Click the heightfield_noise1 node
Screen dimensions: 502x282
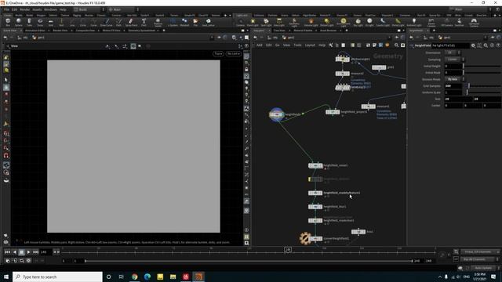point(315,165)
